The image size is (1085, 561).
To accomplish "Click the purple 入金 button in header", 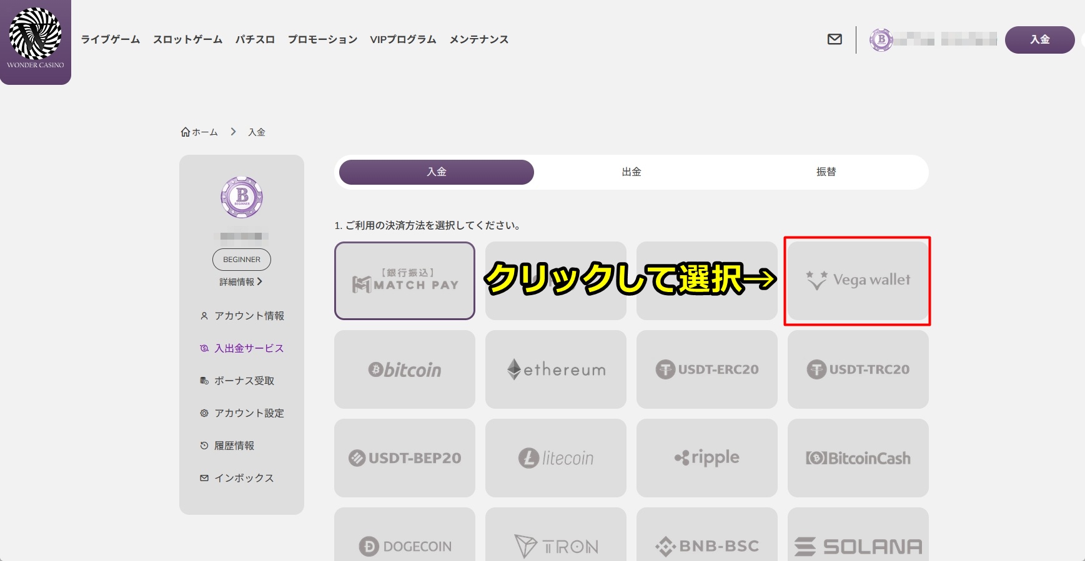I will (x=1039, y=40).
